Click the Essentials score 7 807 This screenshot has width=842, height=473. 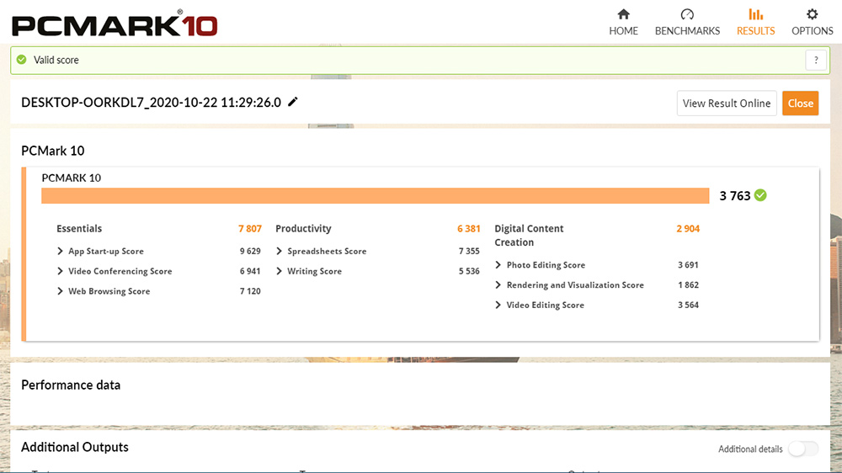[x=250, y=229]
